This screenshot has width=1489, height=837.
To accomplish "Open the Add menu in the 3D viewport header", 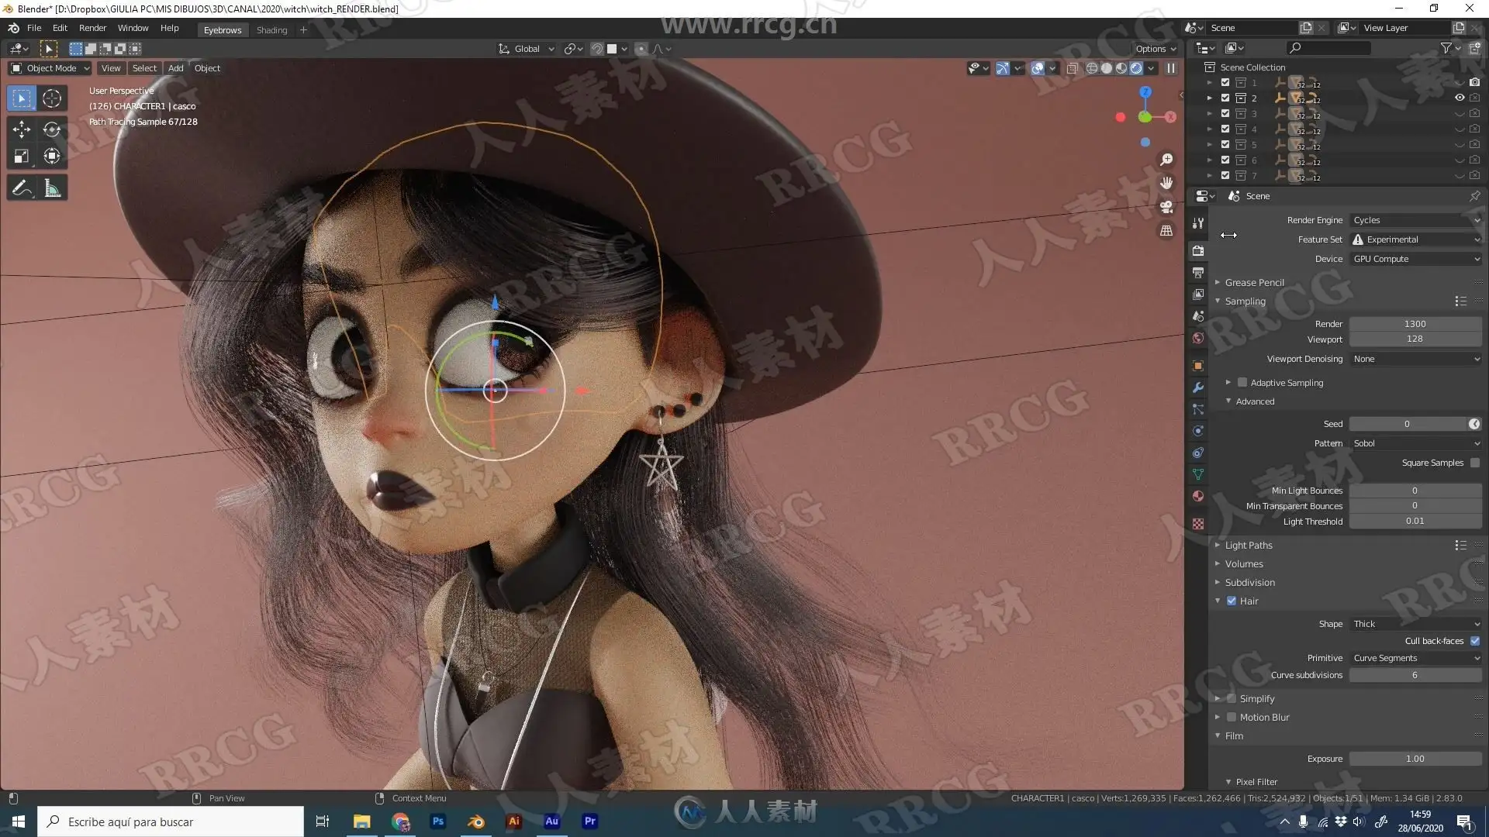I will [x=176, y=68].
